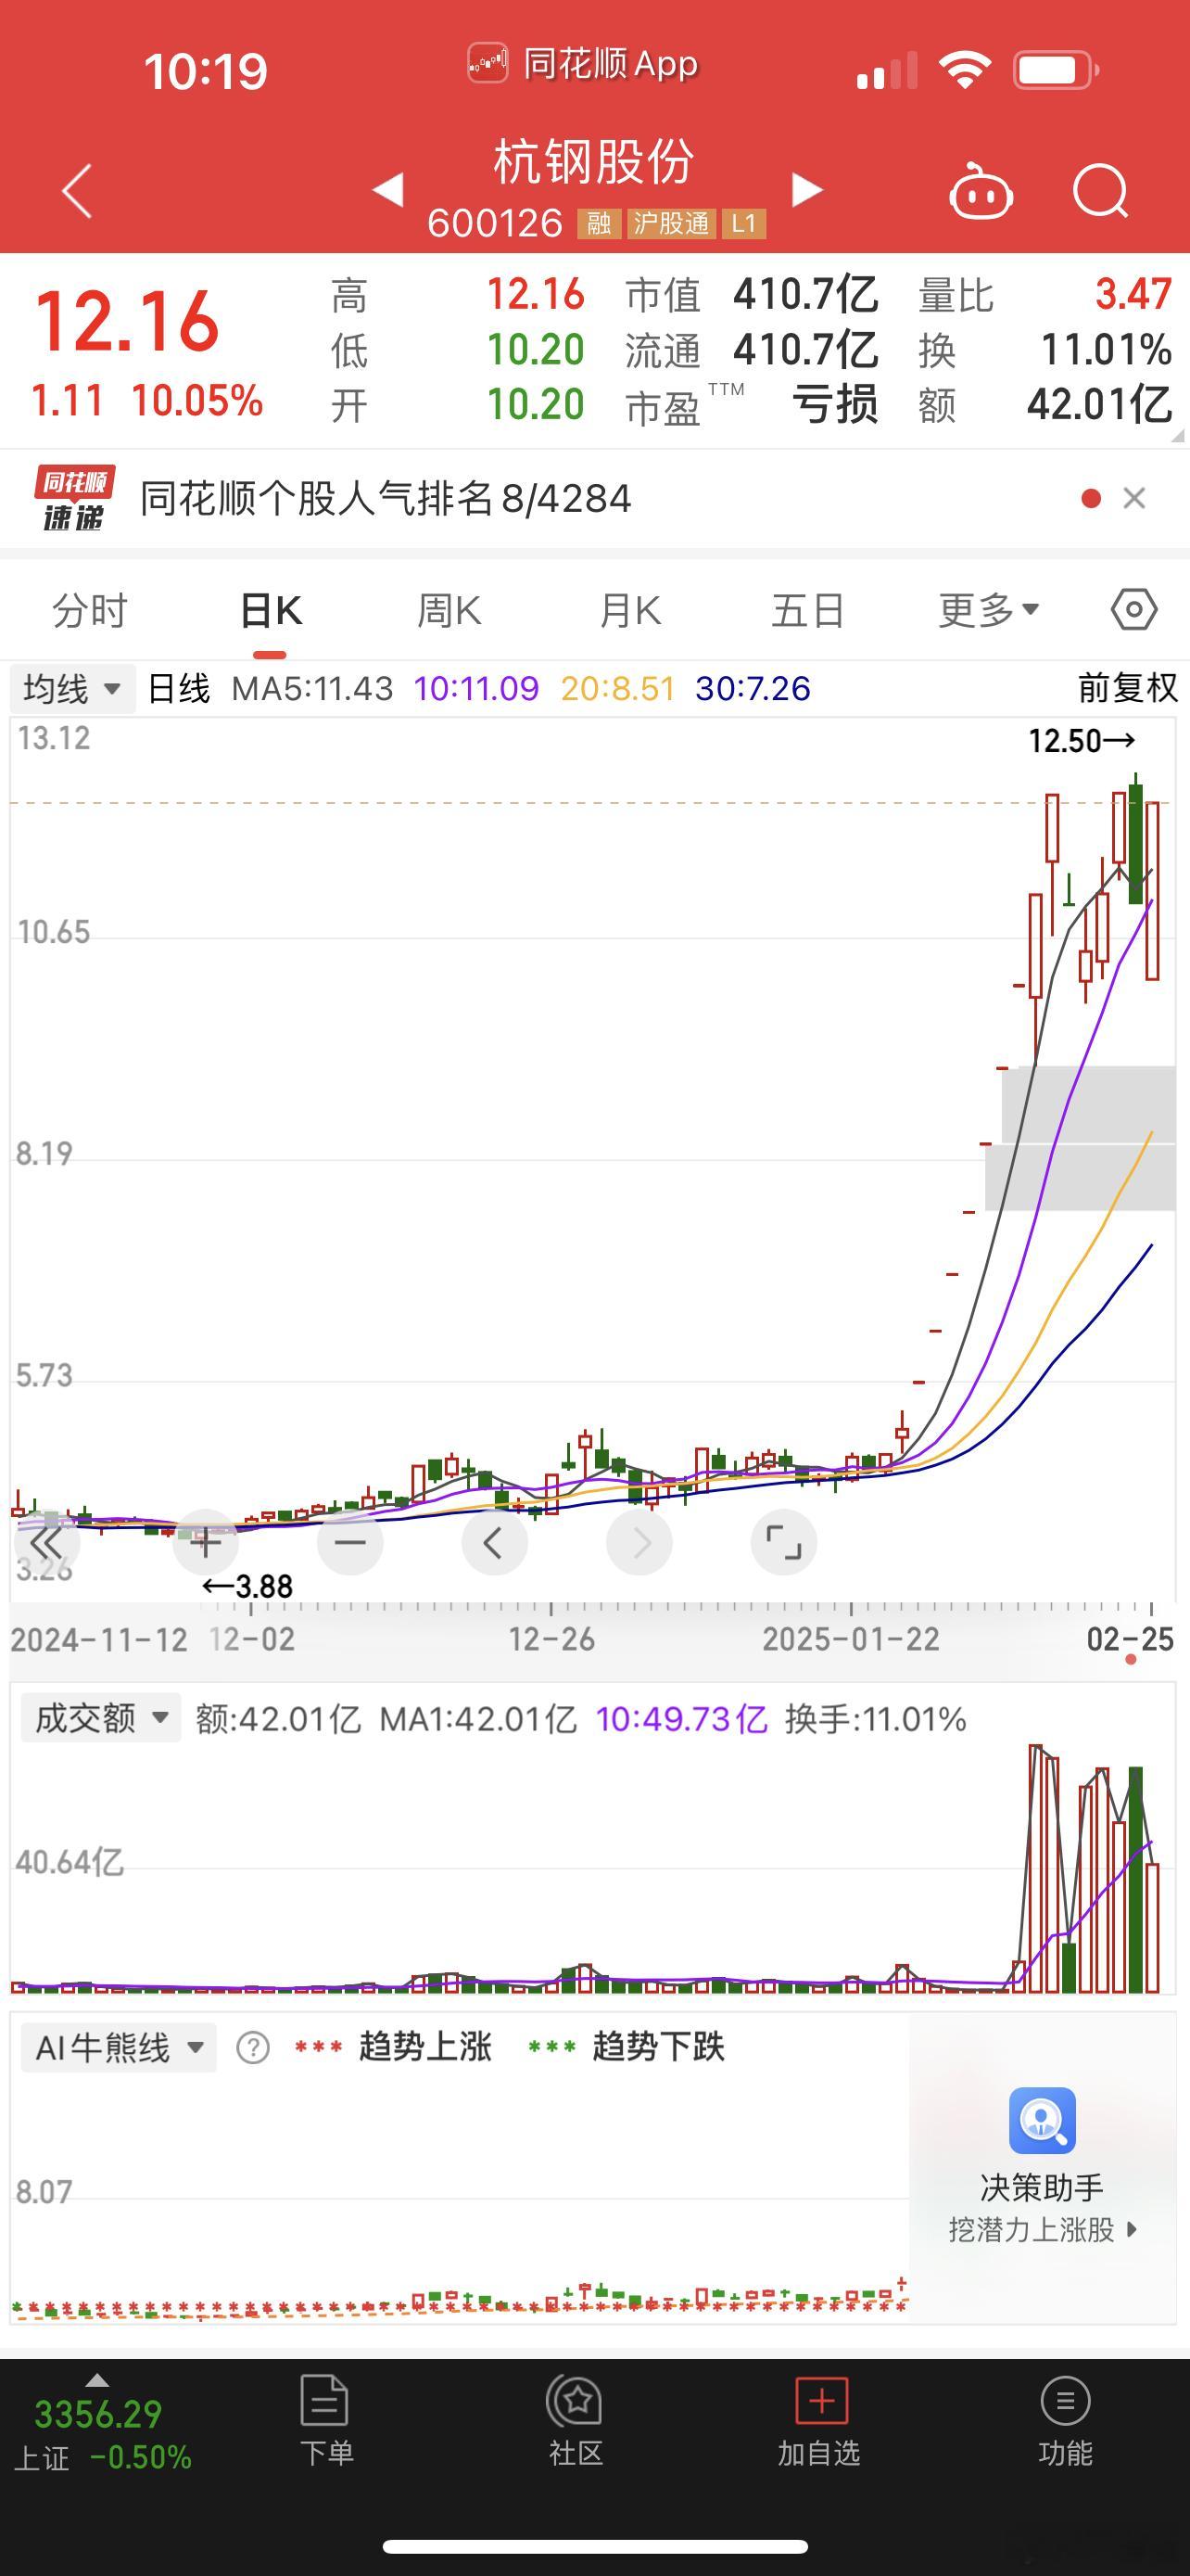Tap 沪股通 tag
Image resolution: width=1190 pixels, height=2576 pixels.
click(x=671, y=223)
